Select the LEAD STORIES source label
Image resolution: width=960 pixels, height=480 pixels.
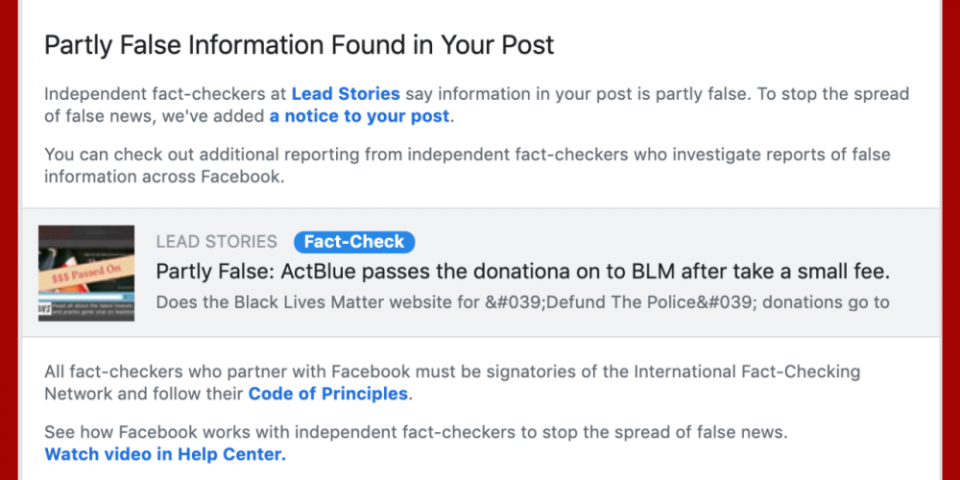[x=216, y=242]
